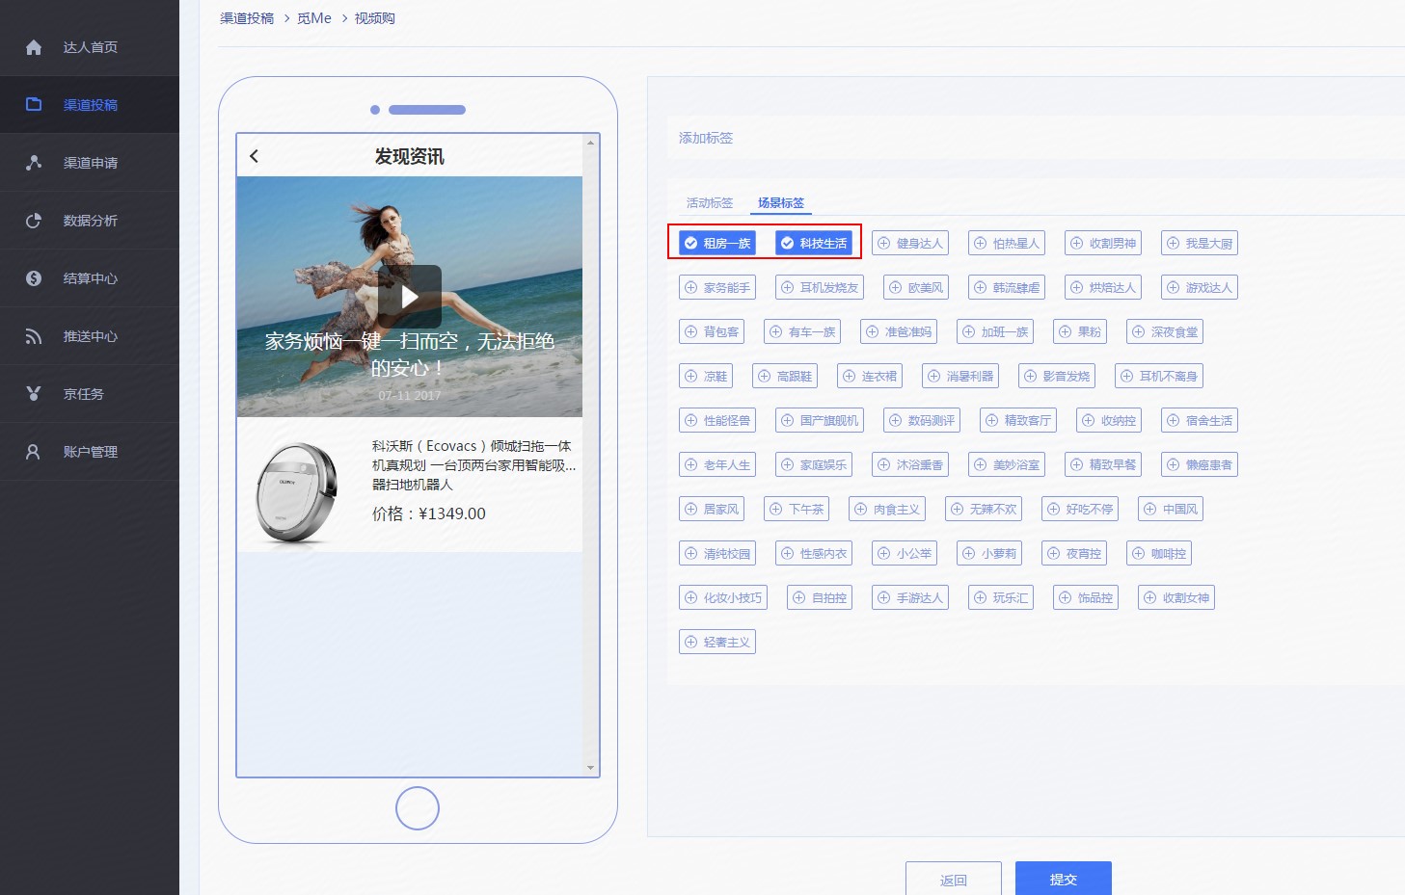Select the 场景标签 tab
Screen dimensions: 1405x895
tap(780, 203)
